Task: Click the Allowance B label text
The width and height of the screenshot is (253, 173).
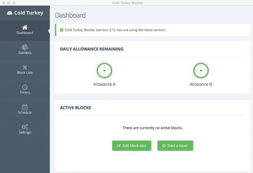Action: point(201,84)
